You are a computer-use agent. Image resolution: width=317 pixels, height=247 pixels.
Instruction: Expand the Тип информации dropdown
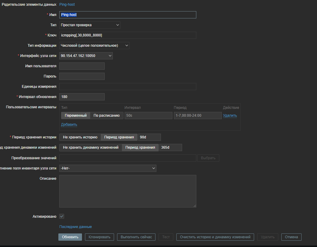[94, 46]
